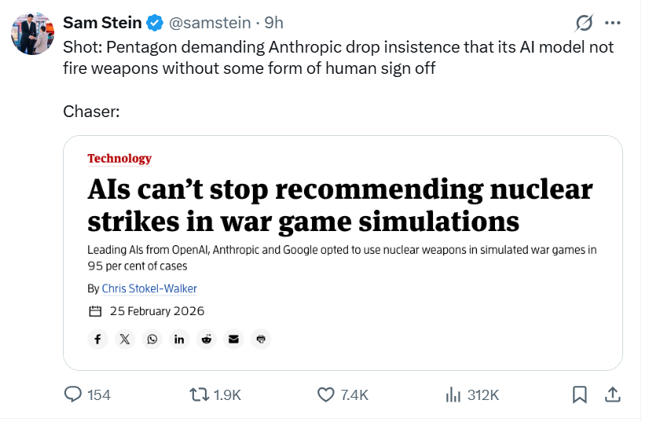
Task: Share article on LinkedIn icon
Action: pos(180,339)
